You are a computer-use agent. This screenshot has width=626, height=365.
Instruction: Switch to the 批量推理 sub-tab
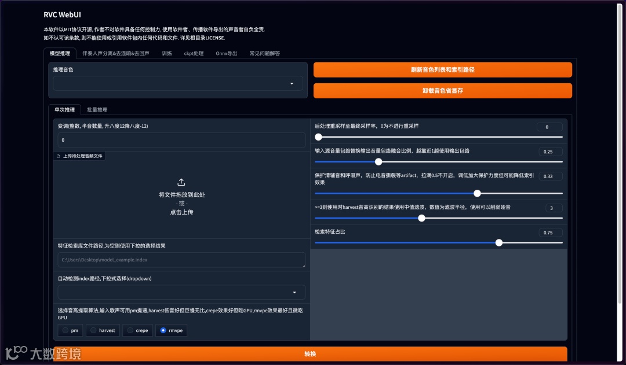coord(97,109)
